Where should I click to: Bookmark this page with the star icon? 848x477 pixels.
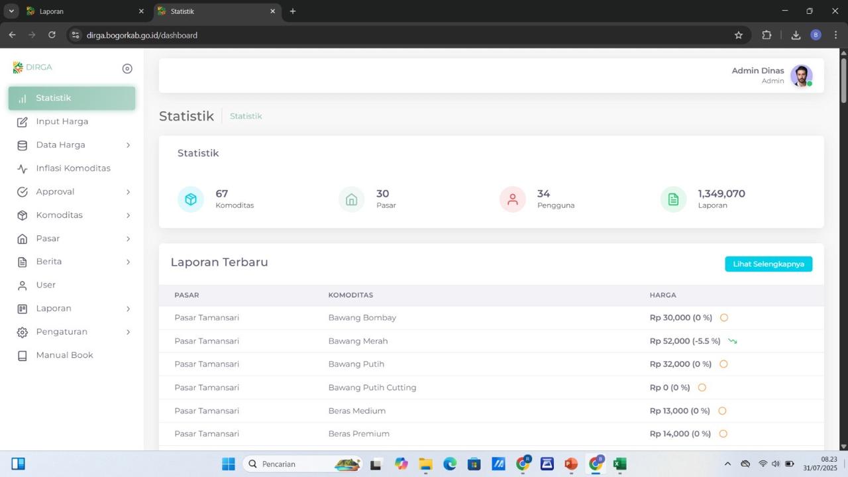coord(739,35)
